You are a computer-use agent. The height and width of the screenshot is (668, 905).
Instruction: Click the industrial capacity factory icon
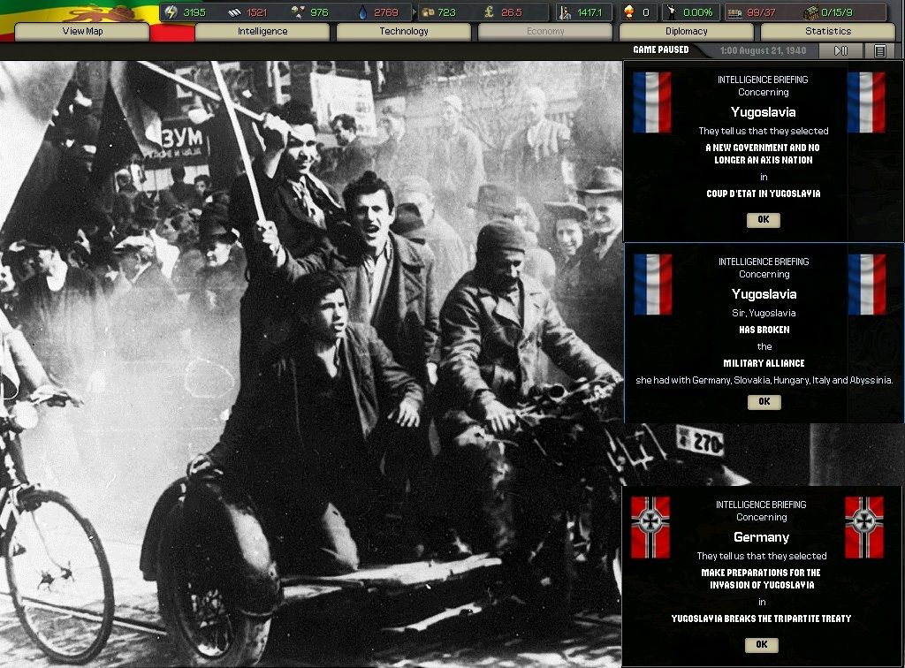click(x=810, y=12)
